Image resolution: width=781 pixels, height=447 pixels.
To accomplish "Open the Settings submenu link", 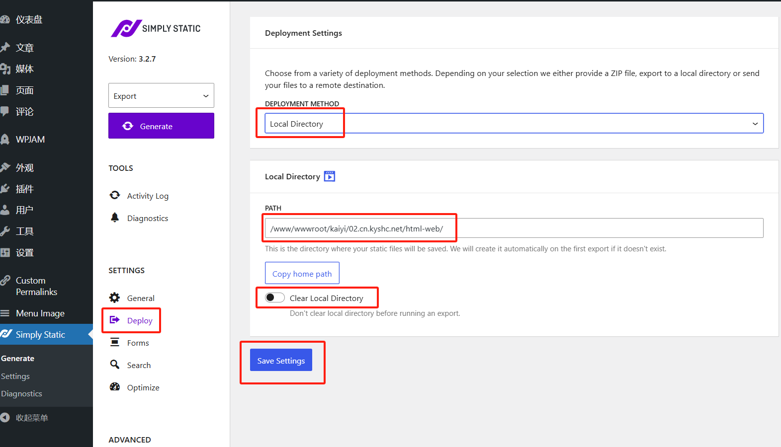I will click(15, 376).
